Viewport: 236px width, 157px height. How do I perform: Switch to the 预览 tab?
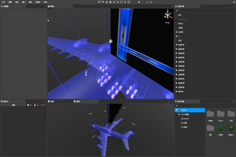pos(78,101)
